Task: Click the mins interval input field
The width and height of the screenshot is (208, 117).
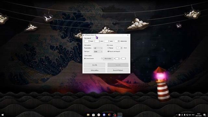Action: [x=97, y=41]
